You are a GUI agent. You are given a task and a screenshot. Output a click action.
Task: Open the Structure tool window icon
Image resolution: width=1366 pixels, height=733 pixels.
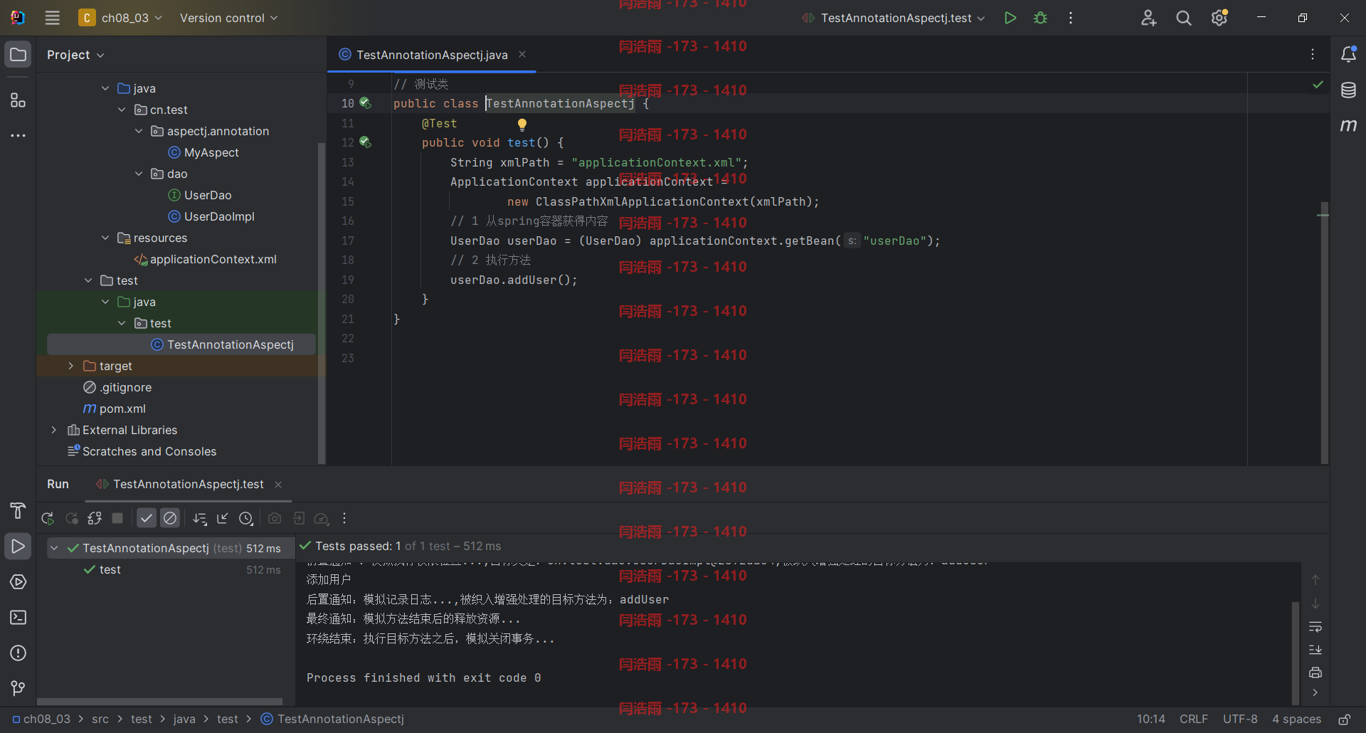(18, 100)
